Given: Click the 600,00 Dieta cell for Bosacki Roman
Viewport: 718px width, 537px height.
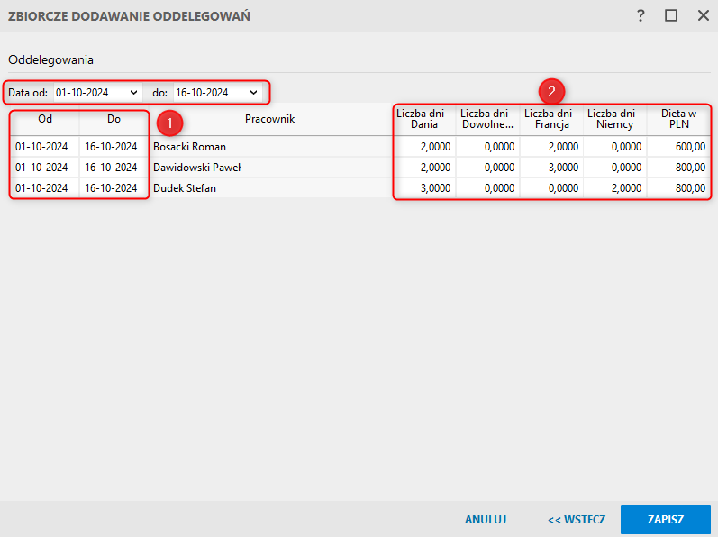Looking at the screenshot, I should (x=678, y=147).
